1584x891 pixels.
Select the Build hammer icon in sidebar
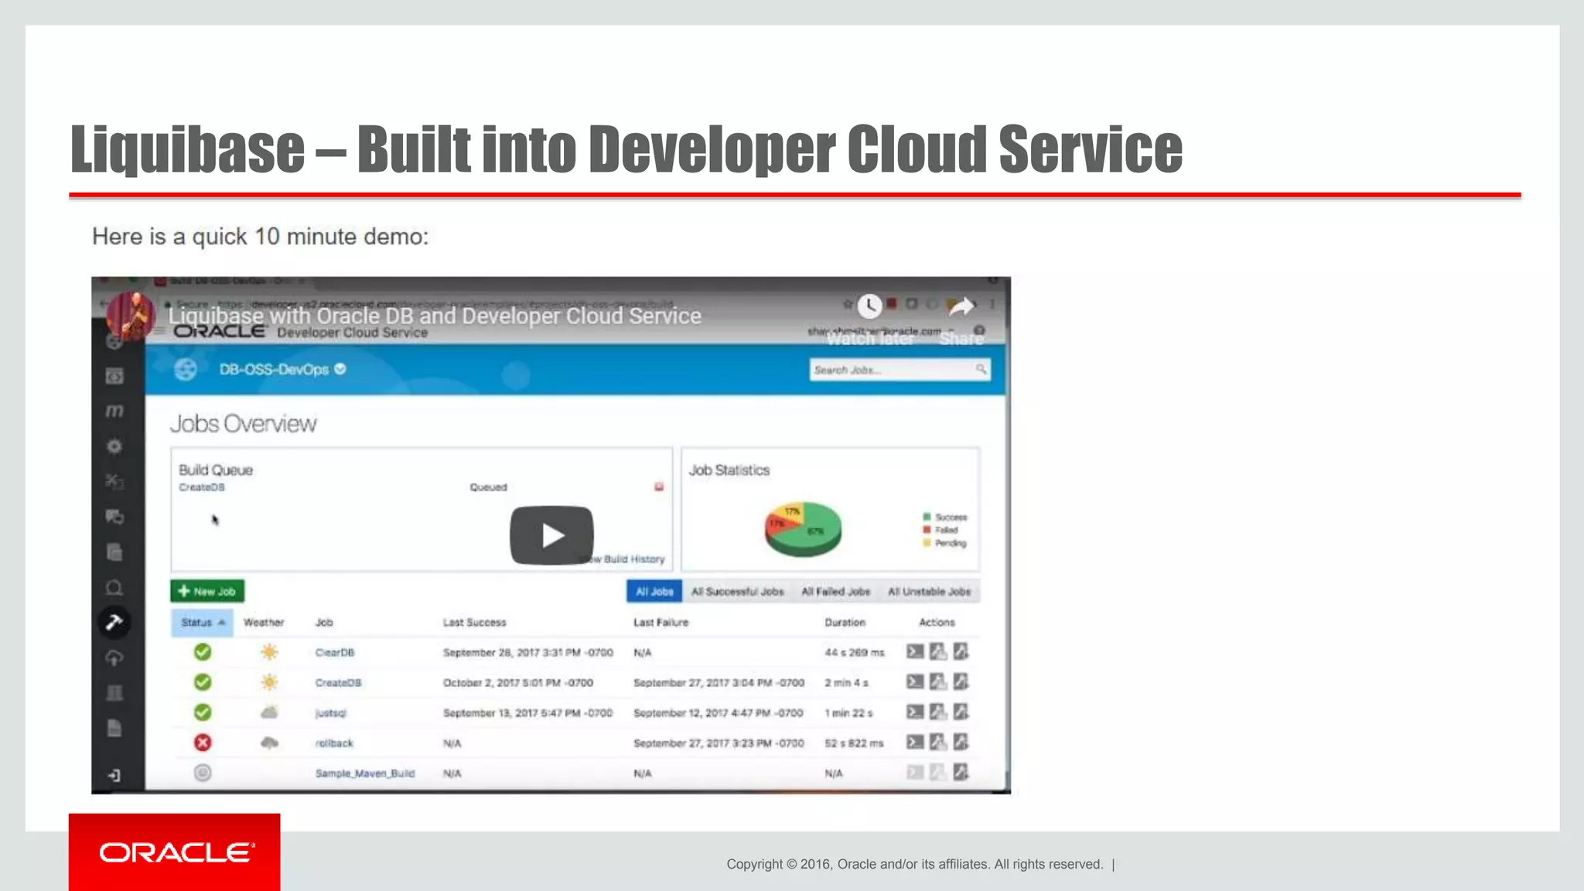coord(114,623)
